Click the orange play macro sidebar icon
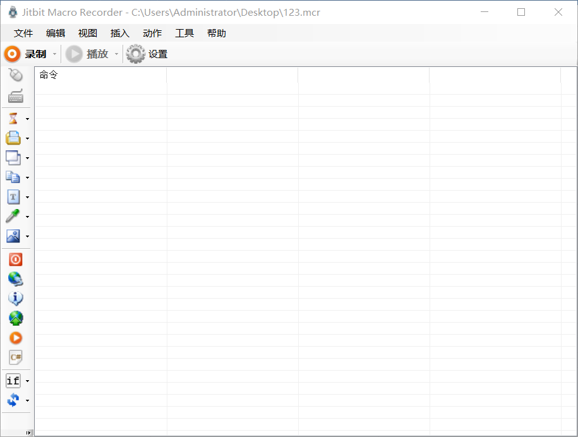The image size is (578, 437). pos(16,337)
